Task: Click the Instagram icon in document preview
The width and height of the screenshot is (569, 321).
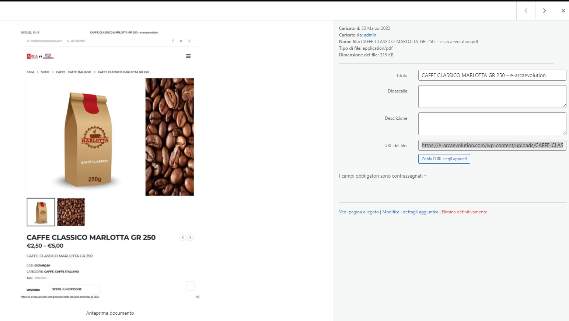Action: pos(189,41)
